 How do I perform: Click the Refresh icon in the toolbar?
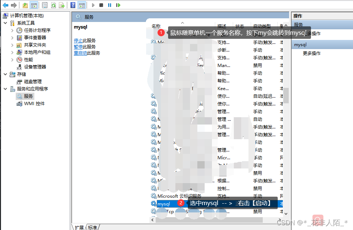point(54,5)
